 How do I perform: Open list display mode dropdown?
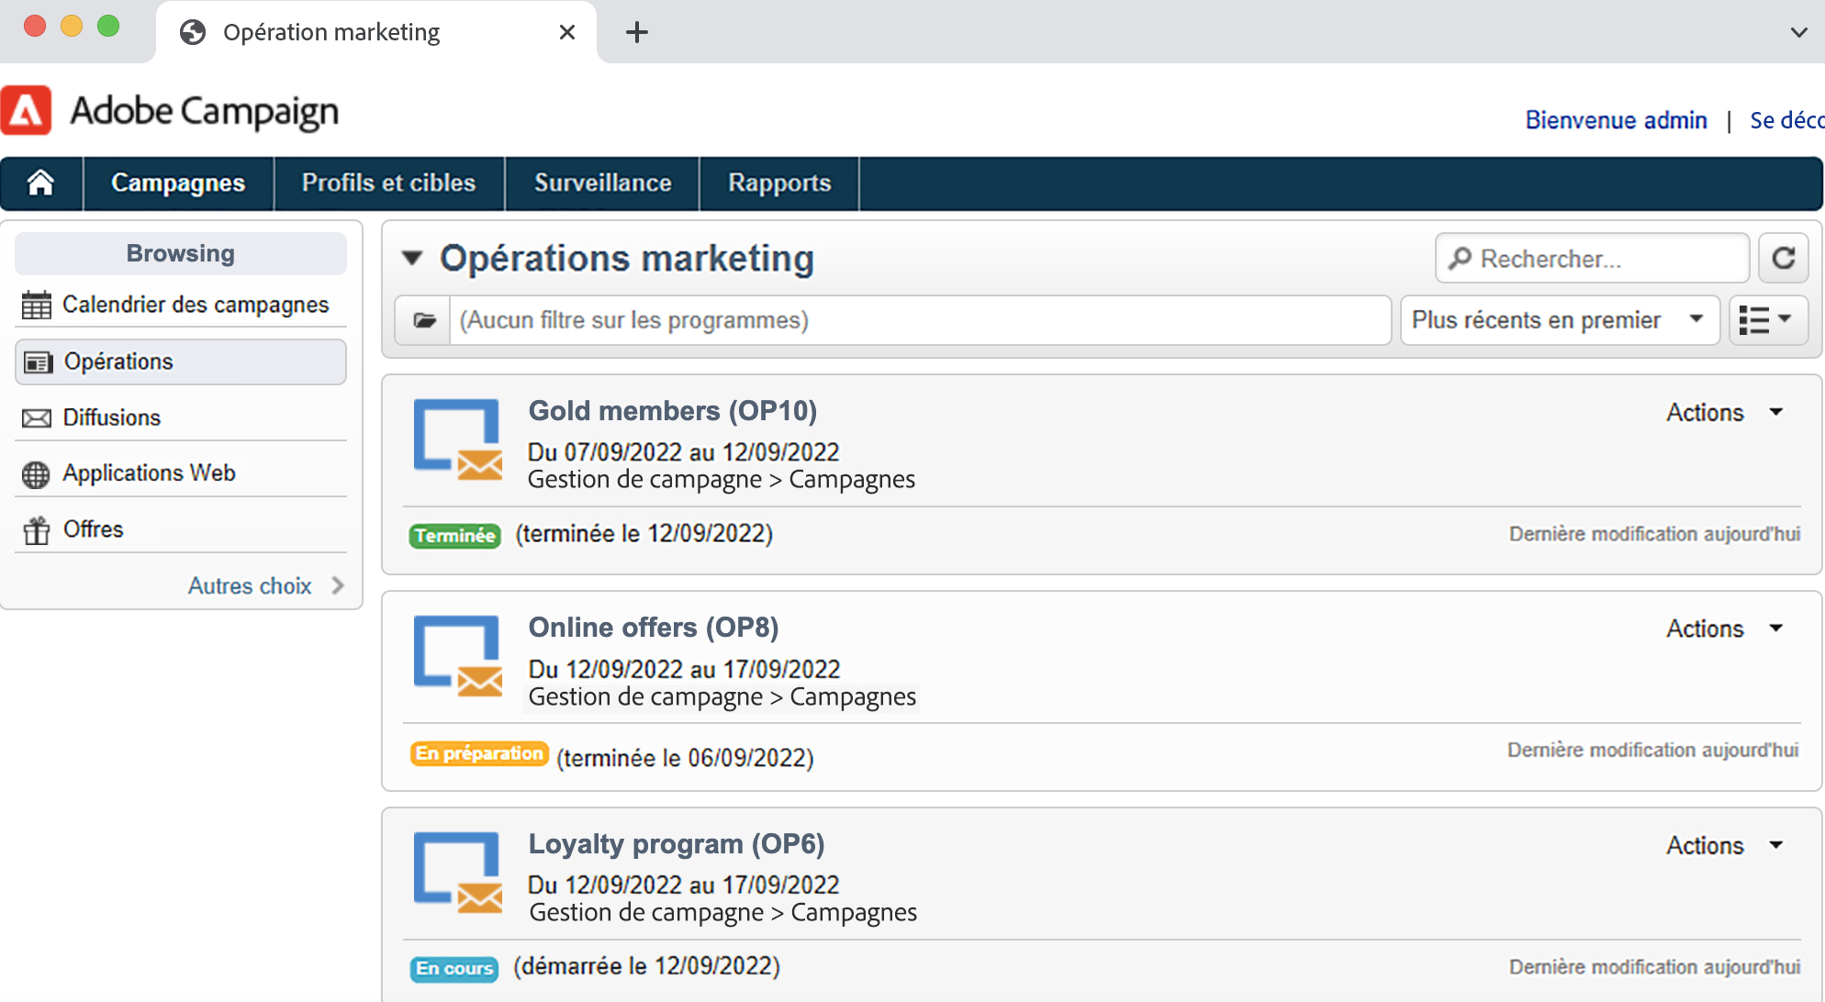coord(1767,320)
